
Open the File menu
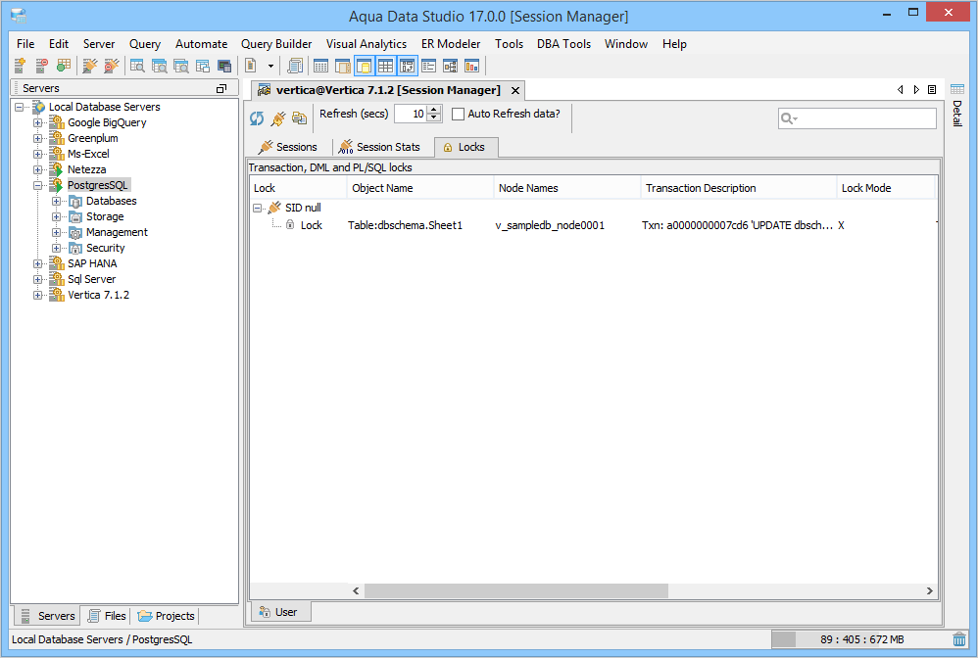point(25,44)
